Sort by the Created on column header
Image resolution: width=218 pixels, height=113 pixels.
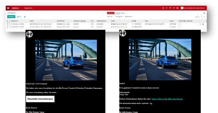(15, 21)
